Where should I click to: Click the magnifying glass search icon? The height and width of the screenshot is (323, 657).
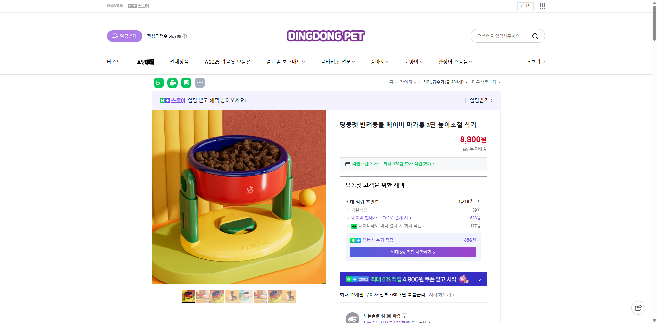[535, 36]
